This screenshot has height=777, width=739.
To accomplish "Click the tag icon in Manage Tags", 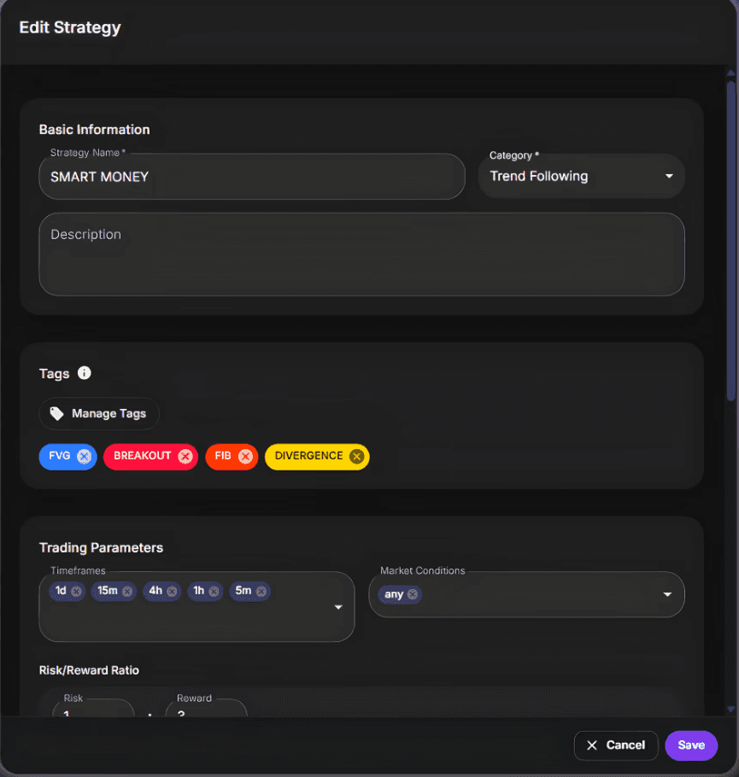I will click(x=56, y=413).
